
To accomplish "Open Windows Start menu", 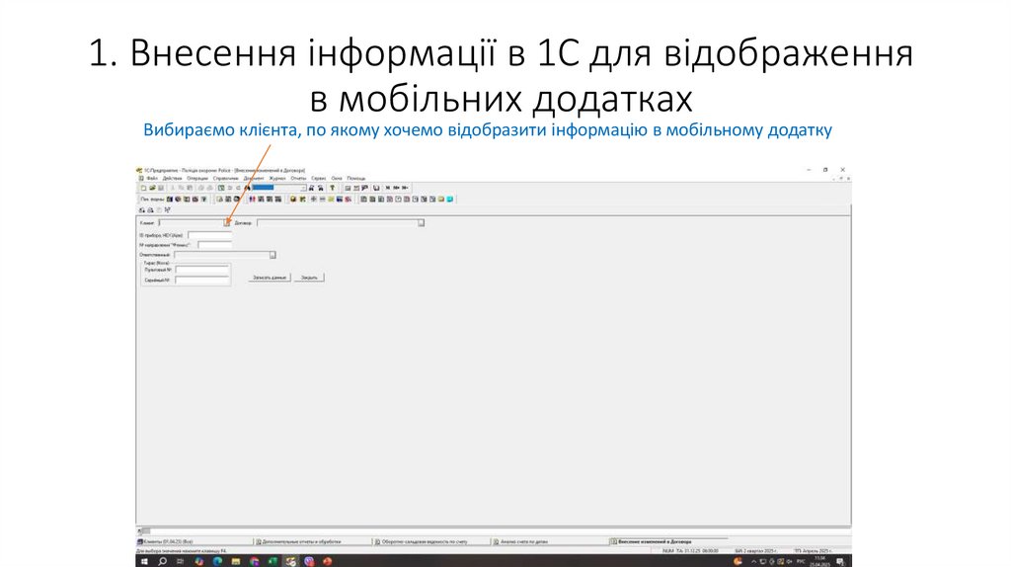I will [x=144, y=562].
